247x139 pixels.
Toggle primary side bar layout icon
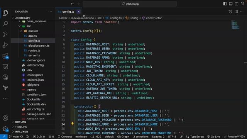point(225,4)
